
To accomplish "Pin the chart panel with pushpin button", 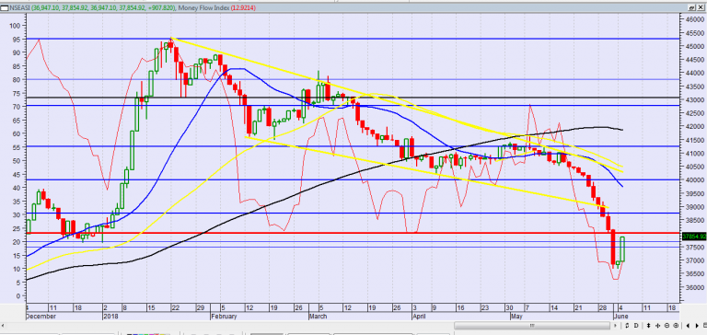I will point(691,7).
